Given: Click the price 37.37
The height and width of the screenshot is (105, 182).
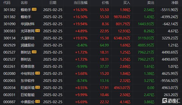Looking at the screenshot, I should coord(104,66).
